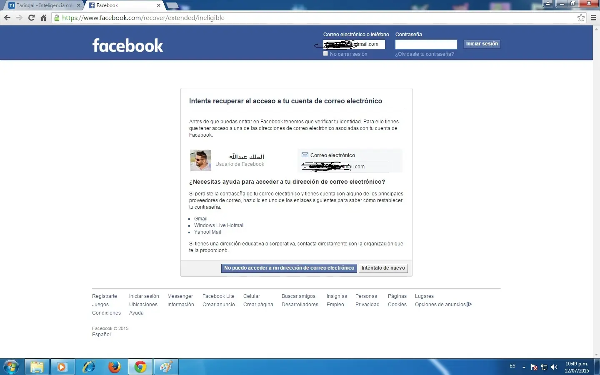Go to the browser home page icon
This screenshot has width=600, height=375.
tap(43, 18)
